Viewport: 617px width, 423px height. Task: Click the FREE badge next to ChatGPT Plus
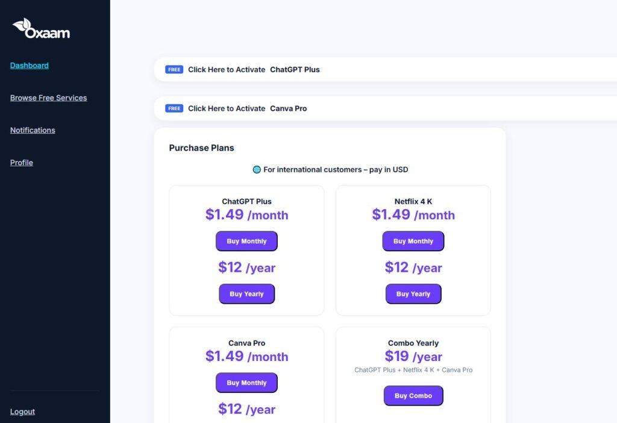click(x=174, y=70)
